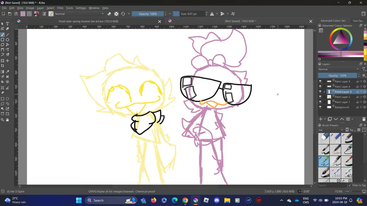Expand dropdown beside reload preset icon
Image resolution: width=367 pixels, height=206 pixels.
[129, 14]
